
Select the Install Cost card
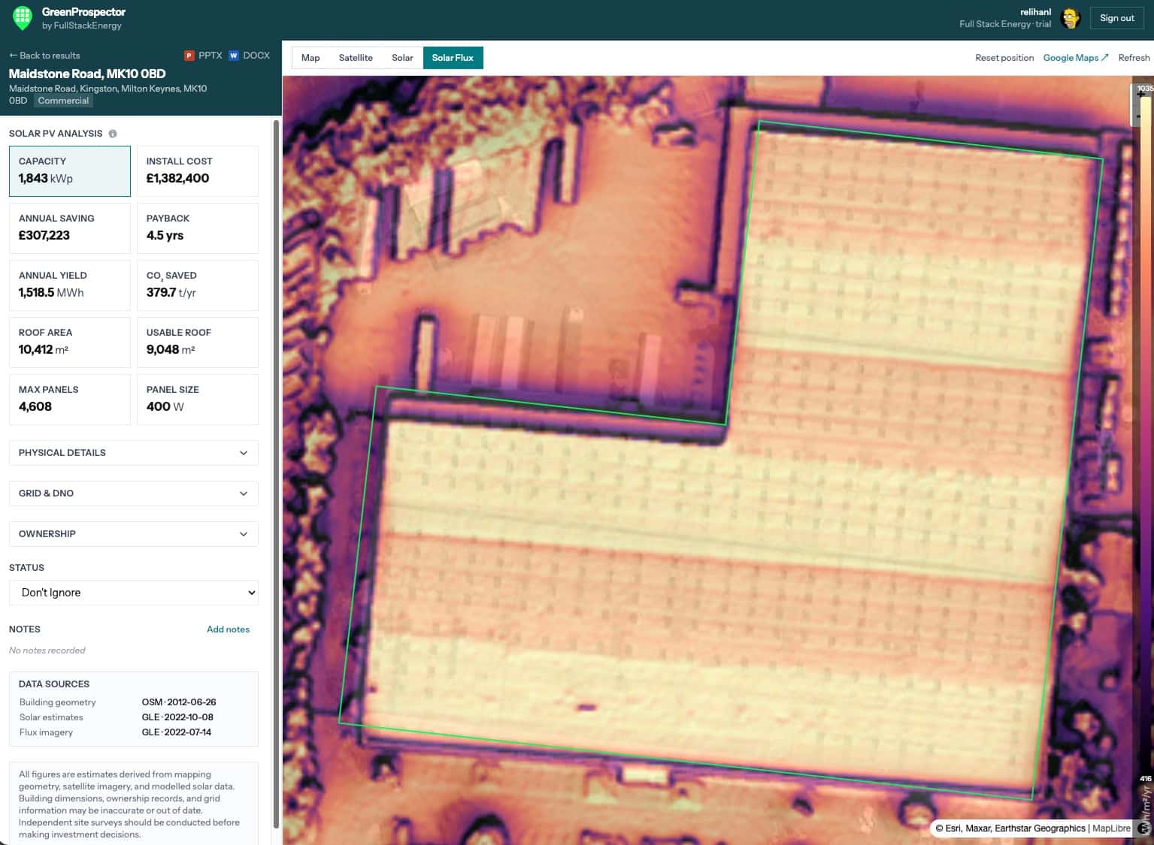click(198, 171)
